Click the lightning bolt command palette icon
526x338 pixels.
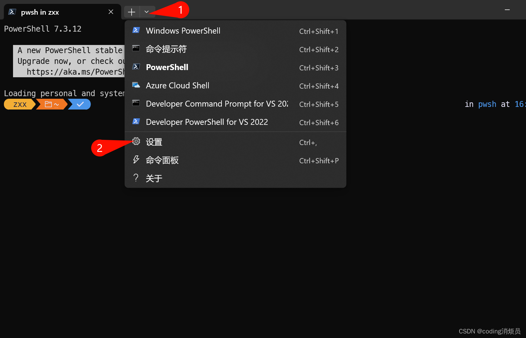136,160
